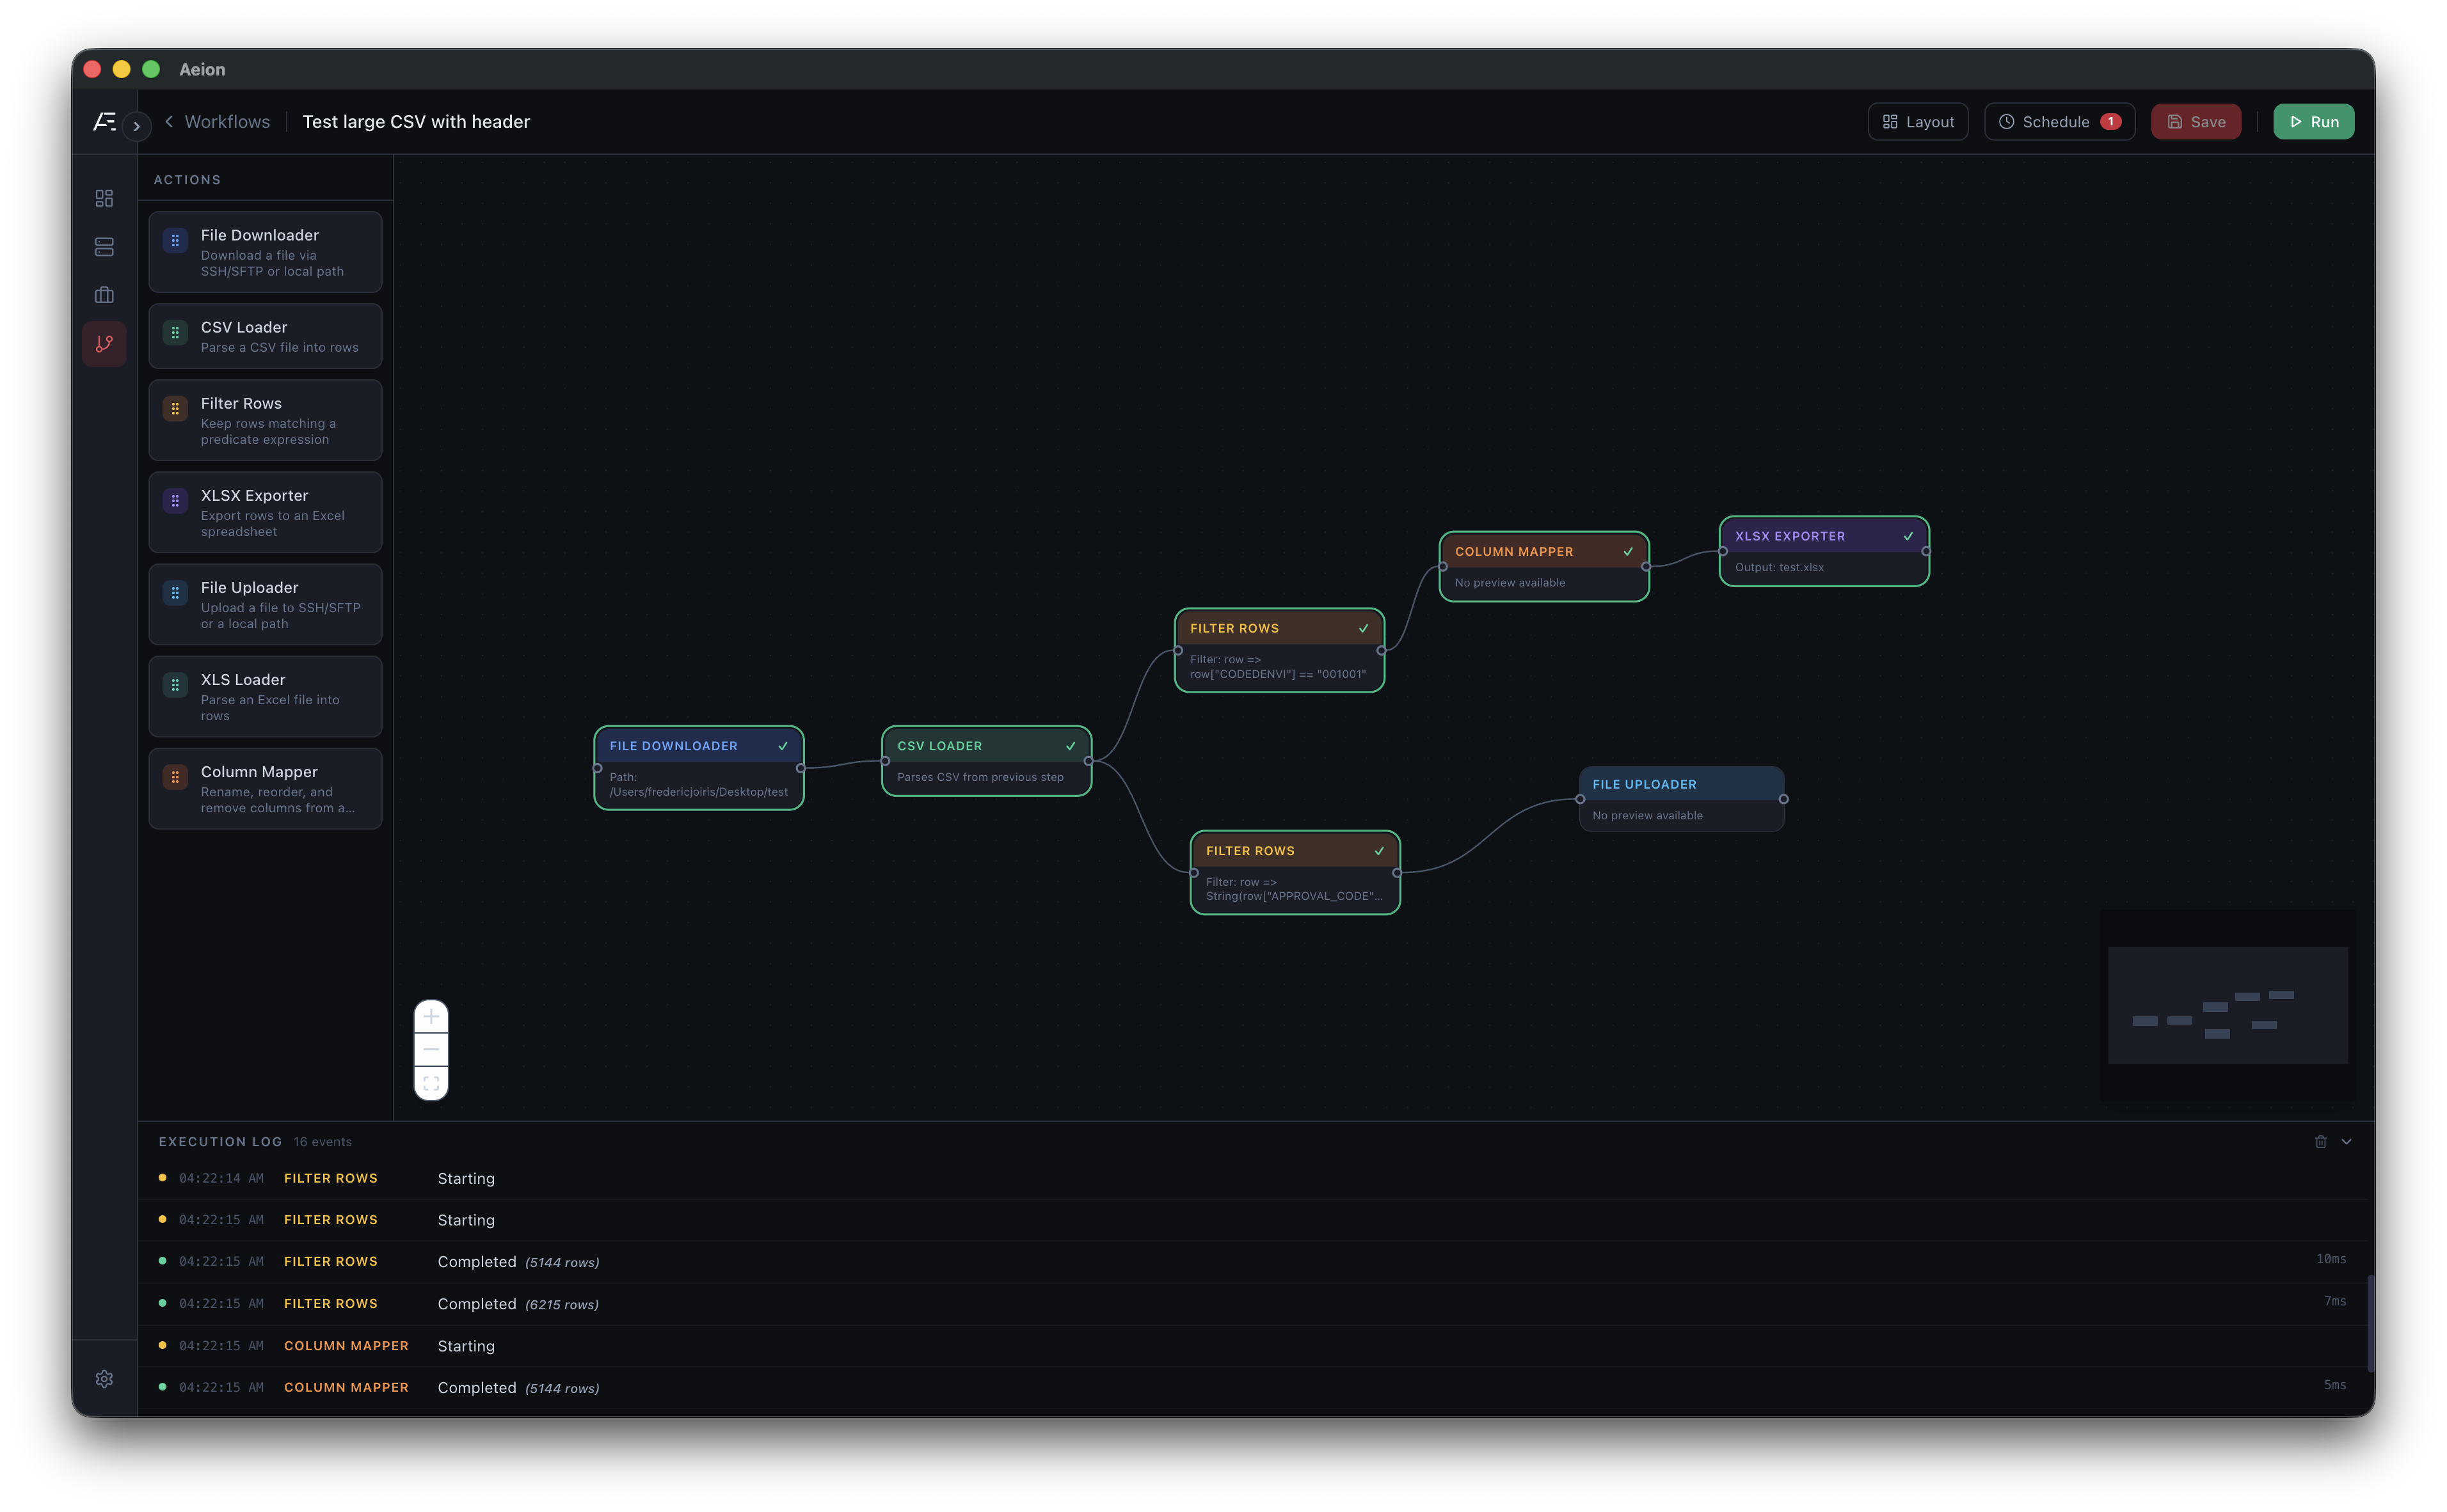Zoom in using the plus control
This screenshot has height=1512, width=2447.
[431, 1016]
